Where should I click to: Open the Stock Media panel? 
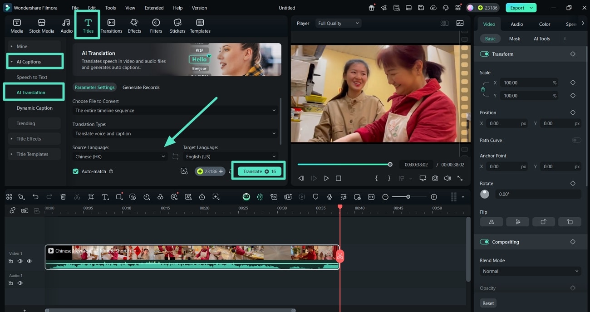(42, 26)
